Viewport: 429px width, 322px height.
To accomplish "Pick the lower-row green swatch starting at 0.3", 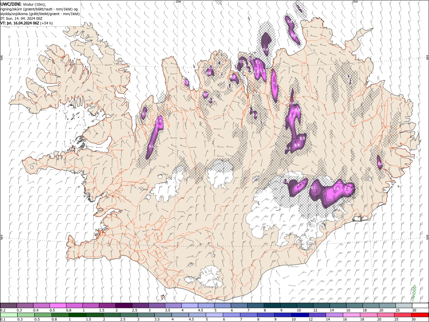I will (26, 315).
